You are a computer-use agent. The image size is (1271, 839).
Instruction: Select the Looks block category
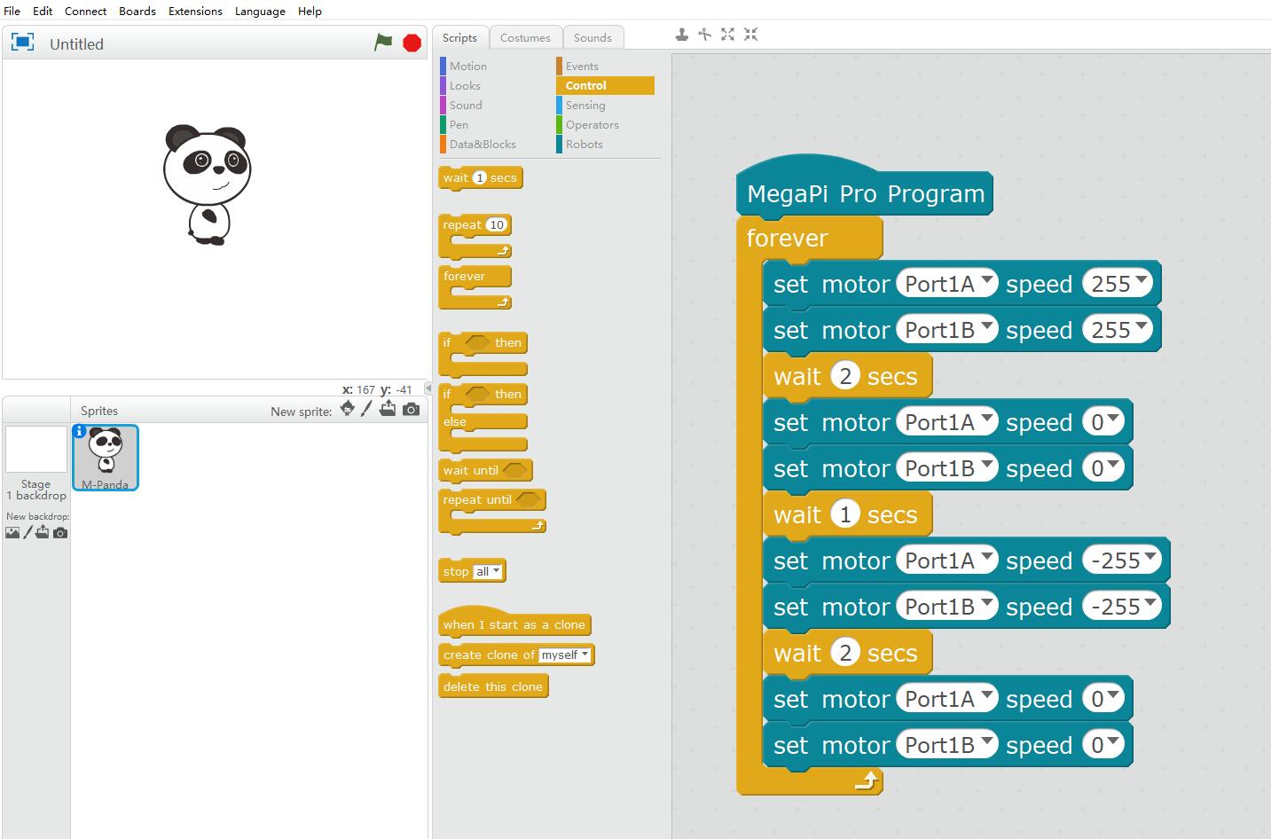[465, 85]
